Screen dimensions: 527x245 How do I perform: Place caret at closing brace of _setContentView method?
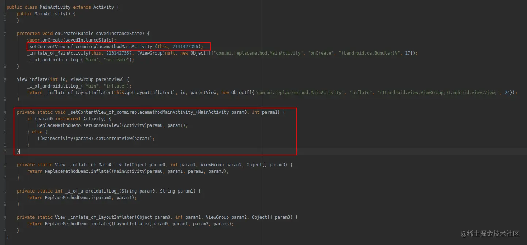(18, 152)
